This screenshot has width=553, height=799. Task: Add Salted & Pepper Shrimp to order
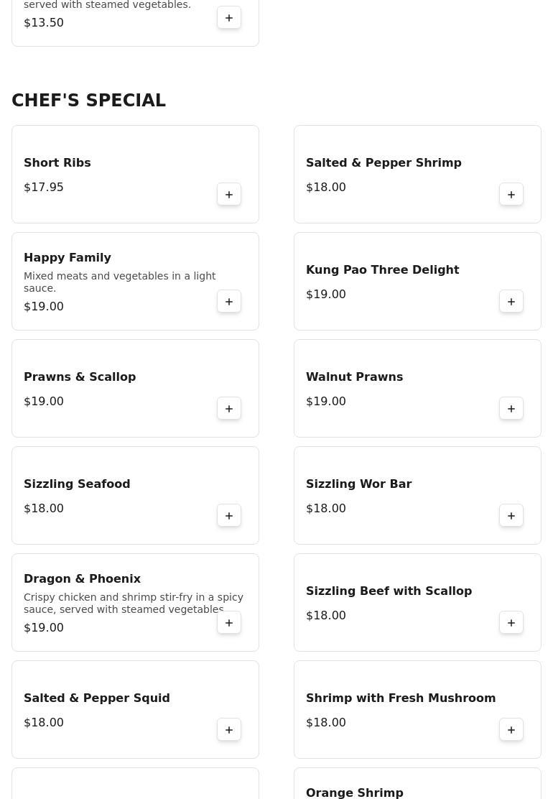pyautogui.click(x=511, y=195)
